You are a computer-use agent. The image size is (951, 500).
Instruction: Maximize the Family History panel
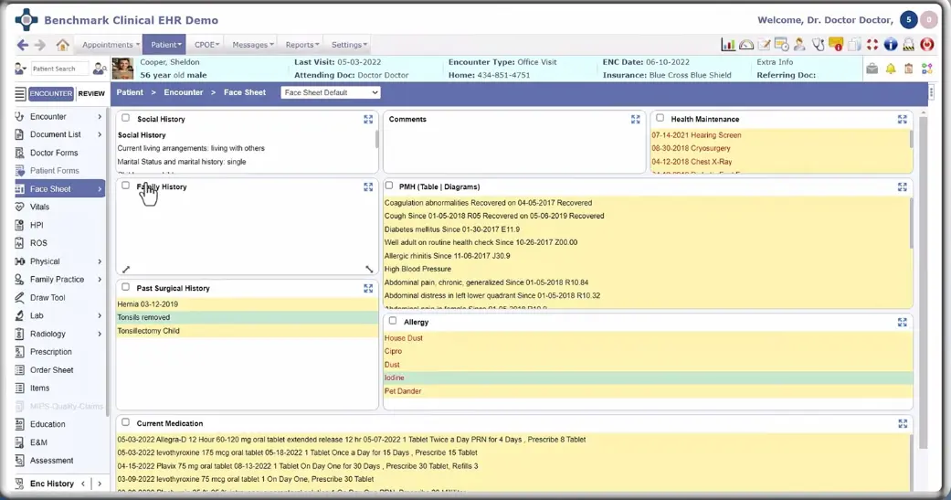[368, 186]
